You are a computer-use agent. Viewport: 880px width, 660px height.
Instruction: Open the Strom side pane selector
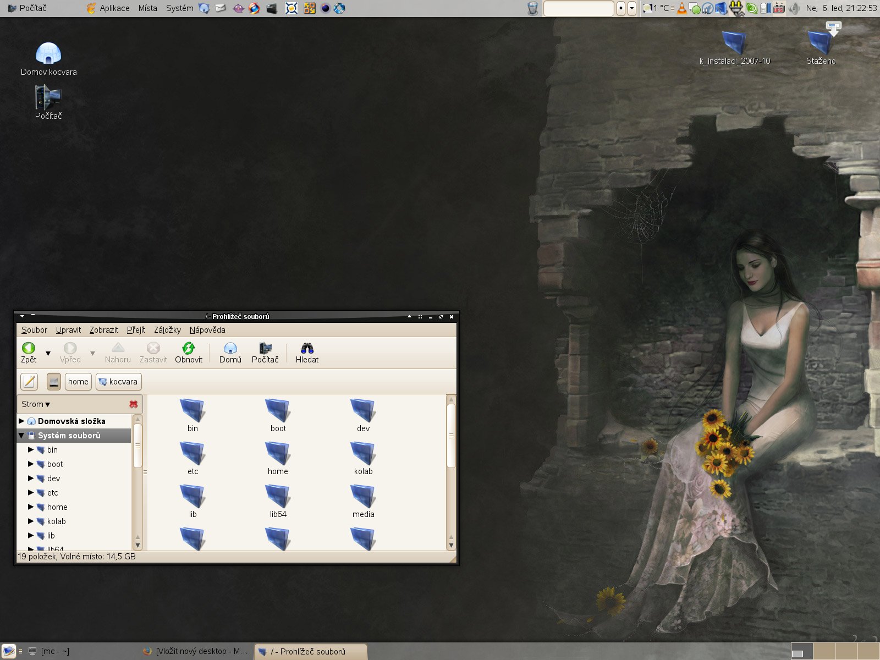click(36, 404)
